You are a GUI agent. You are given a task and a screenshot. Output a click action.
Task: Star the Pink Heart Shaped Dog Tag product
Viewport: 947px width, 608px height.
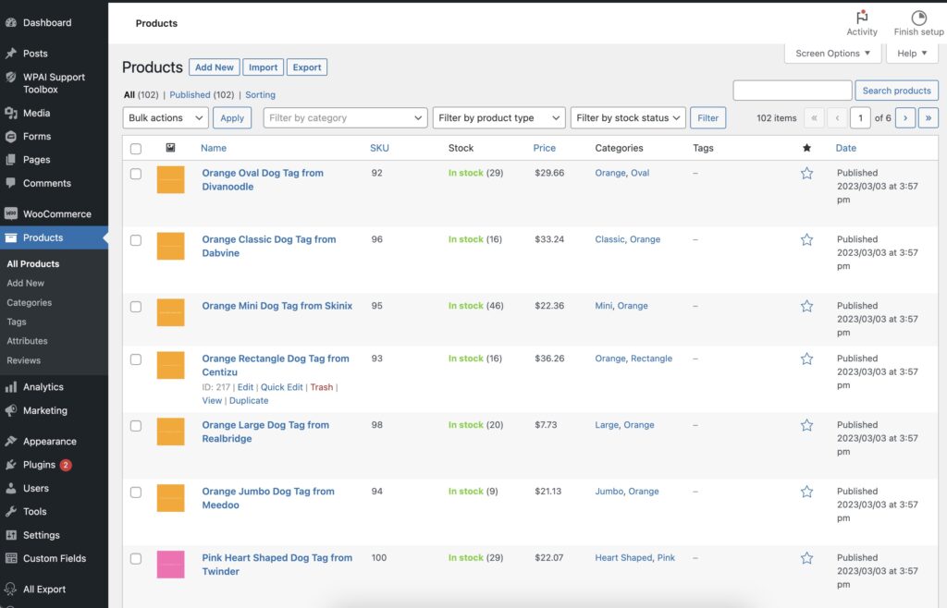click(806, 558)
